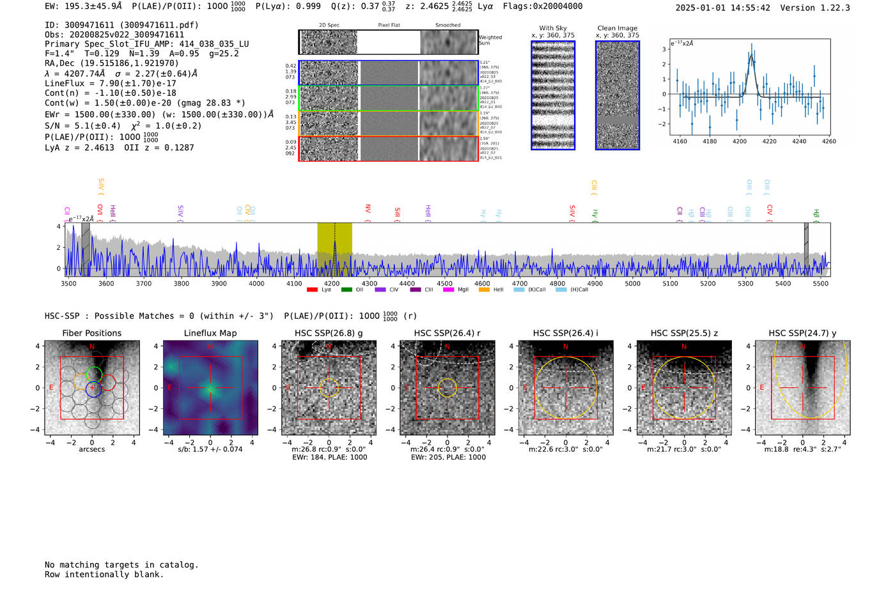The width and height of the screenshot is (895, 609).
Task: Open the HSC SSP(26.4) r cutout
Action: pos(447,388)
